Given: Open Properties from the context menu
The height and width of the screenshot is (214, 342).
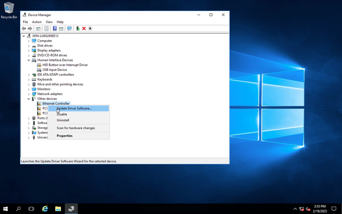Looking at the screenshot, I should 64,136.
